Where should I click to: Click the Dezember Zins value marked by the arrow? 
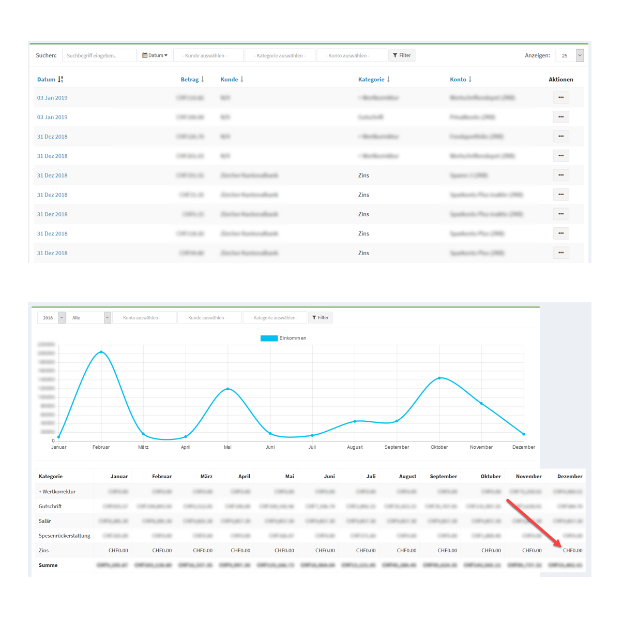pyautogui.click(x=572, y=550)
